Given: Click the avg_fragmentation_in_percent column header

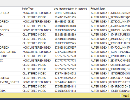Looking at the screenshot, I should point(71,9).
